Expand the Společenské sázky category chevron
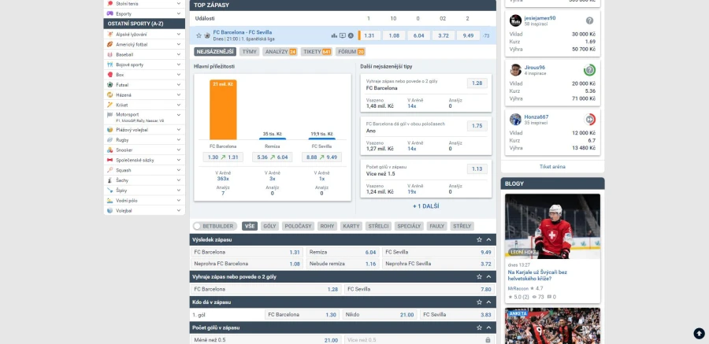 179,160
